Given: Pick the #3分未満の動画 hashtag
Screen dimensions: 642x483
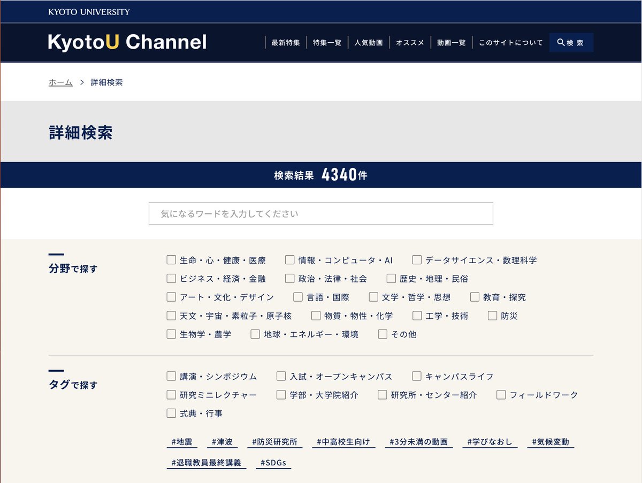Looking at the screenshot, I should (x=419, y=442).
